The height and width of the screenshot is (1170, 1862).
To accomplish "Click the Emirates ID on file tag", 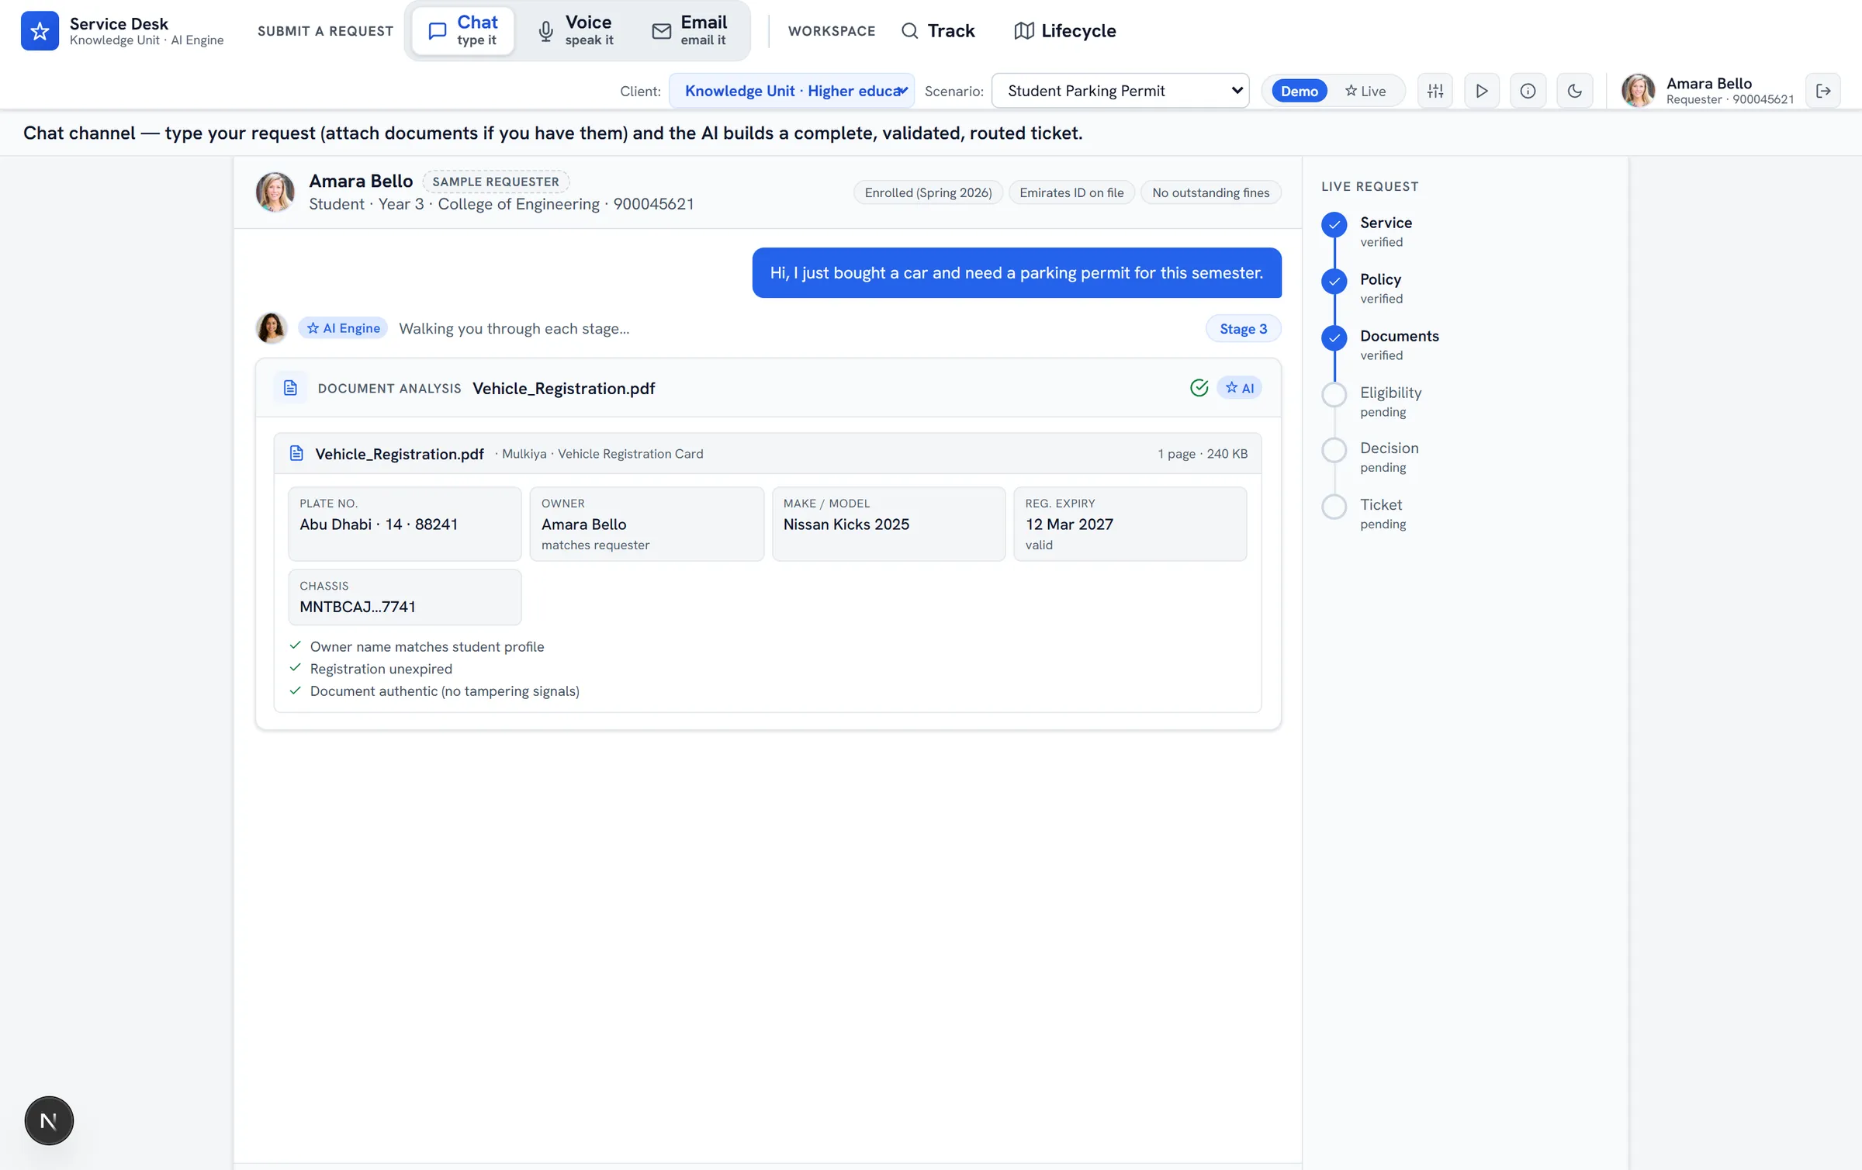I will click(x=1071, y=192).
